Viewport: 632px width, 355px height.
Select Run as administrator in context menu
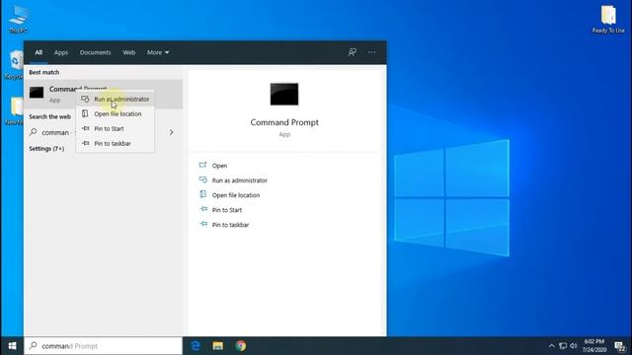pyautogui.click(x=115, y=99)
